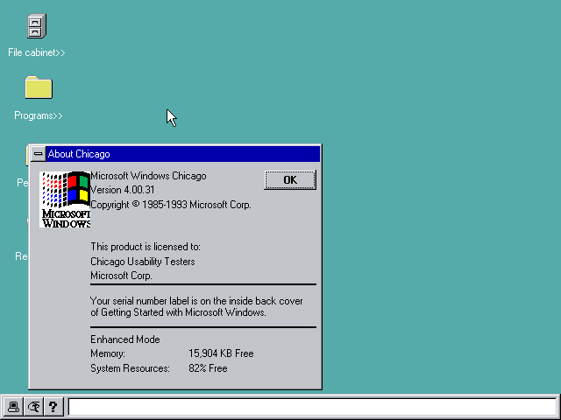Viewport: 561px width, 420px height.
Task: Click the partially hidden "Pe" desktop label
Action: (x=22, y=183)
